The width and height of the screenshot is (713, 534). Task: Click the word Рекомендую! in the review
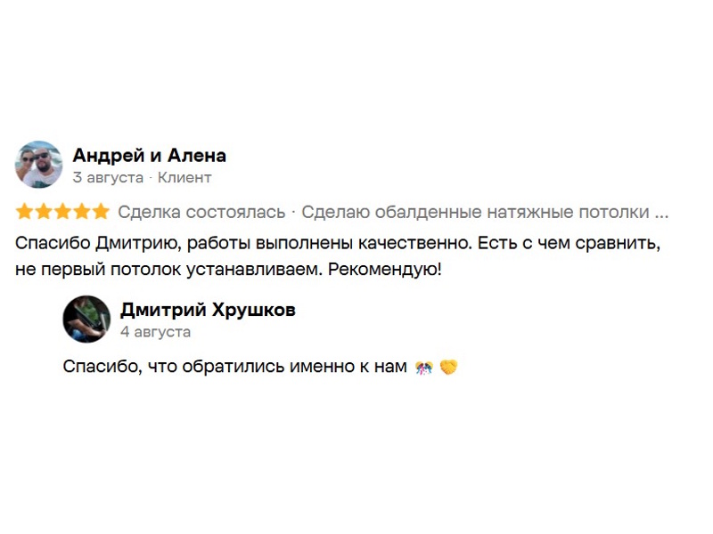(x=385, y=270)
